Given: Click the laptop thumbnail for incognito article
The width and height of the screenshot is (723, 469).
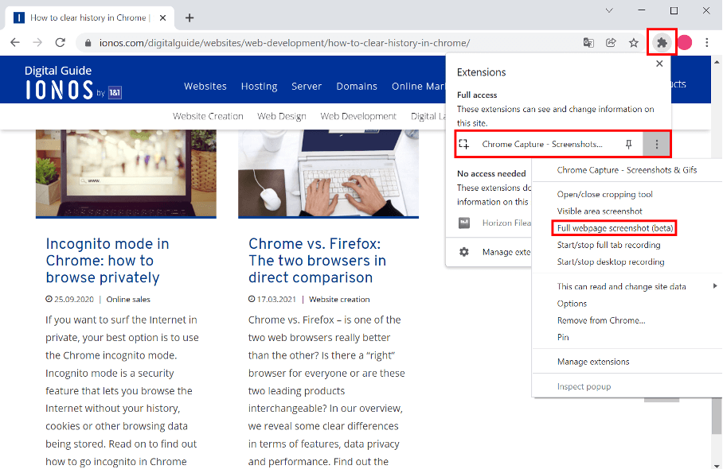Looking at the screenshot, I should [x=126, y=173].
